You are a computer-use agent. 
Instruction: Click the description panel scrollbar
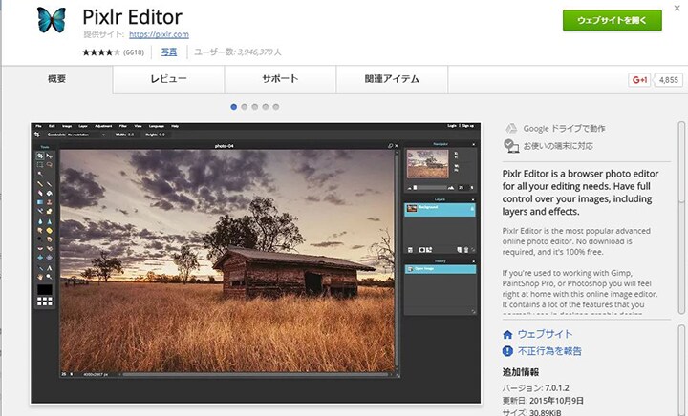click(x=681, y=217)
